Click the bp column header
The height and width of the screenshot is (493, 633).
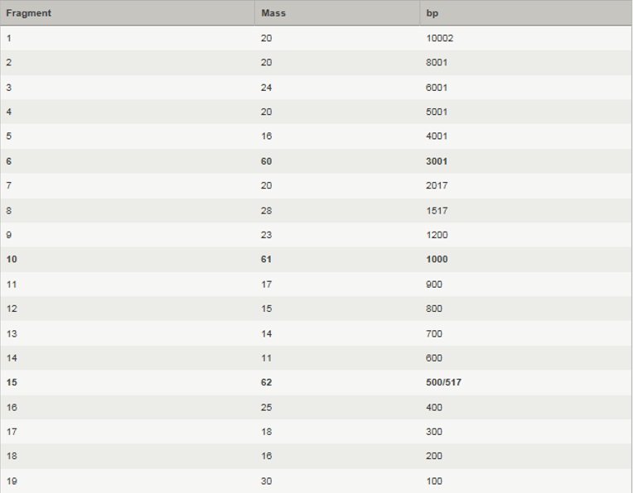pyautogui.click(x=432, y=13)
